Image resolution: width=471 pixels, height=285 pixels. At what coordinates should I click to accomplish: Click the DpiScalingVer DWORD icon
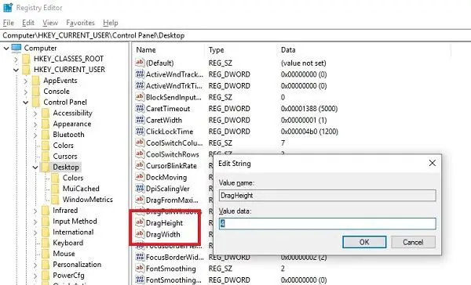(x=140, y=189)
